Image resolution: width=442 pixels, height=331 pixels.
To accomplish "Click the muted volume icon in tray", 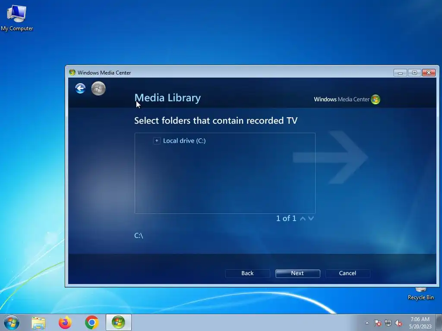I will (x=398, y=323).
